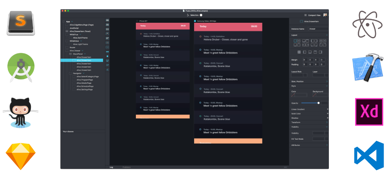Tick the box beside Alive.DarkTheme
Image resolution: width=386 pixels, height=179 pixels.
click(70, 38)
